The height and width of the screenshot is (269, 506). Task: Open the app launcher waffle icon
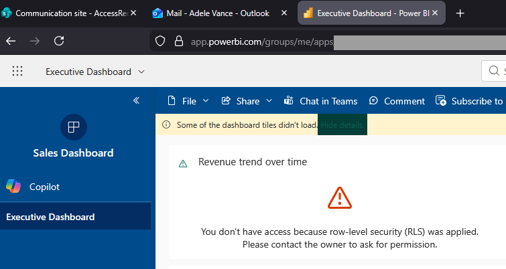click(17, 71)
